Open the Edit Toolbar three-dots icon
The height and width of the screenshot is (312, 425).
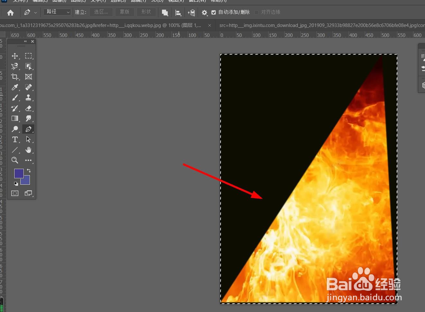click(x=28, y=160)
